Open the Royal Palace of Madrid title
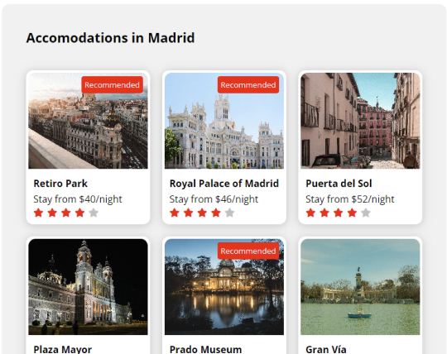This screenshot has width=447, height=354. [x=224, y=184]
